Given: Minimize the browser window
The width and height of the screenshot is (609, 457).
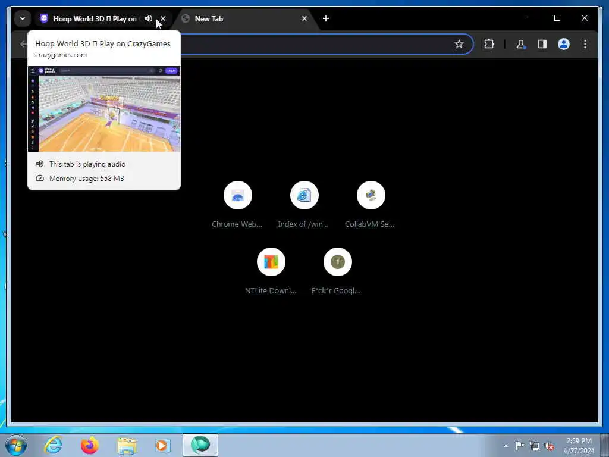Looking at the screenshot, I should pyautogui.click(x=530, y=18).
